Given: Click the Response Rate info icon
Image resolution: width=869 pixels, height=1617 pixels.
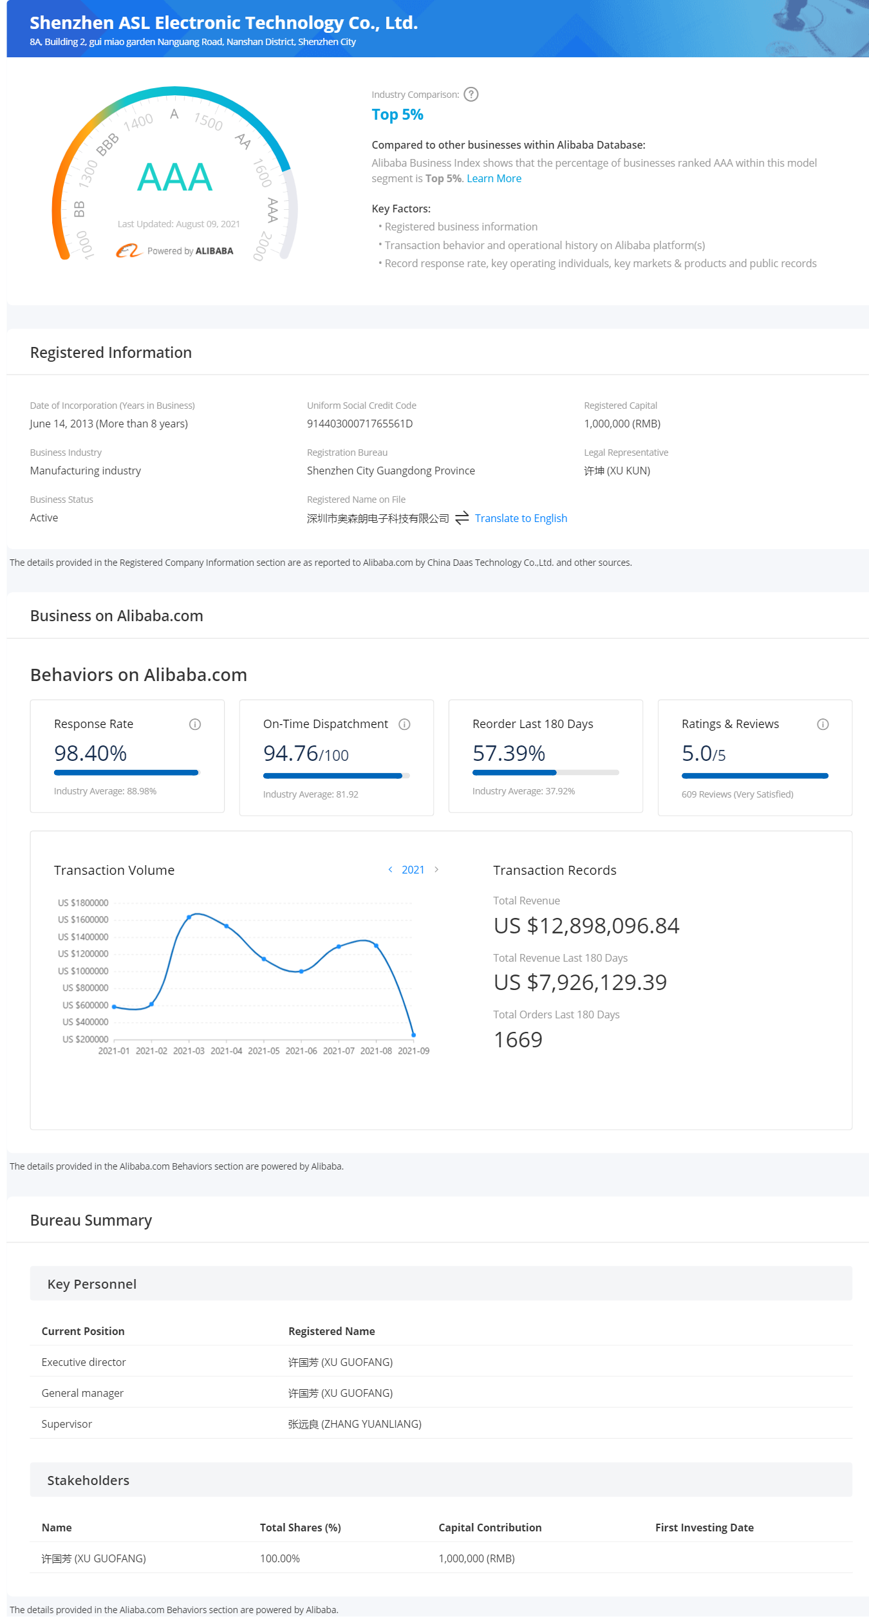Looking at the screenshot, I should (195, 724).
